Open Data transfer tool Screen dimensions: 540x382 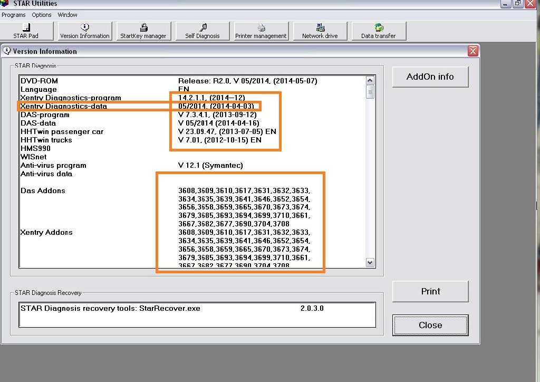click(x=379, y=31)
